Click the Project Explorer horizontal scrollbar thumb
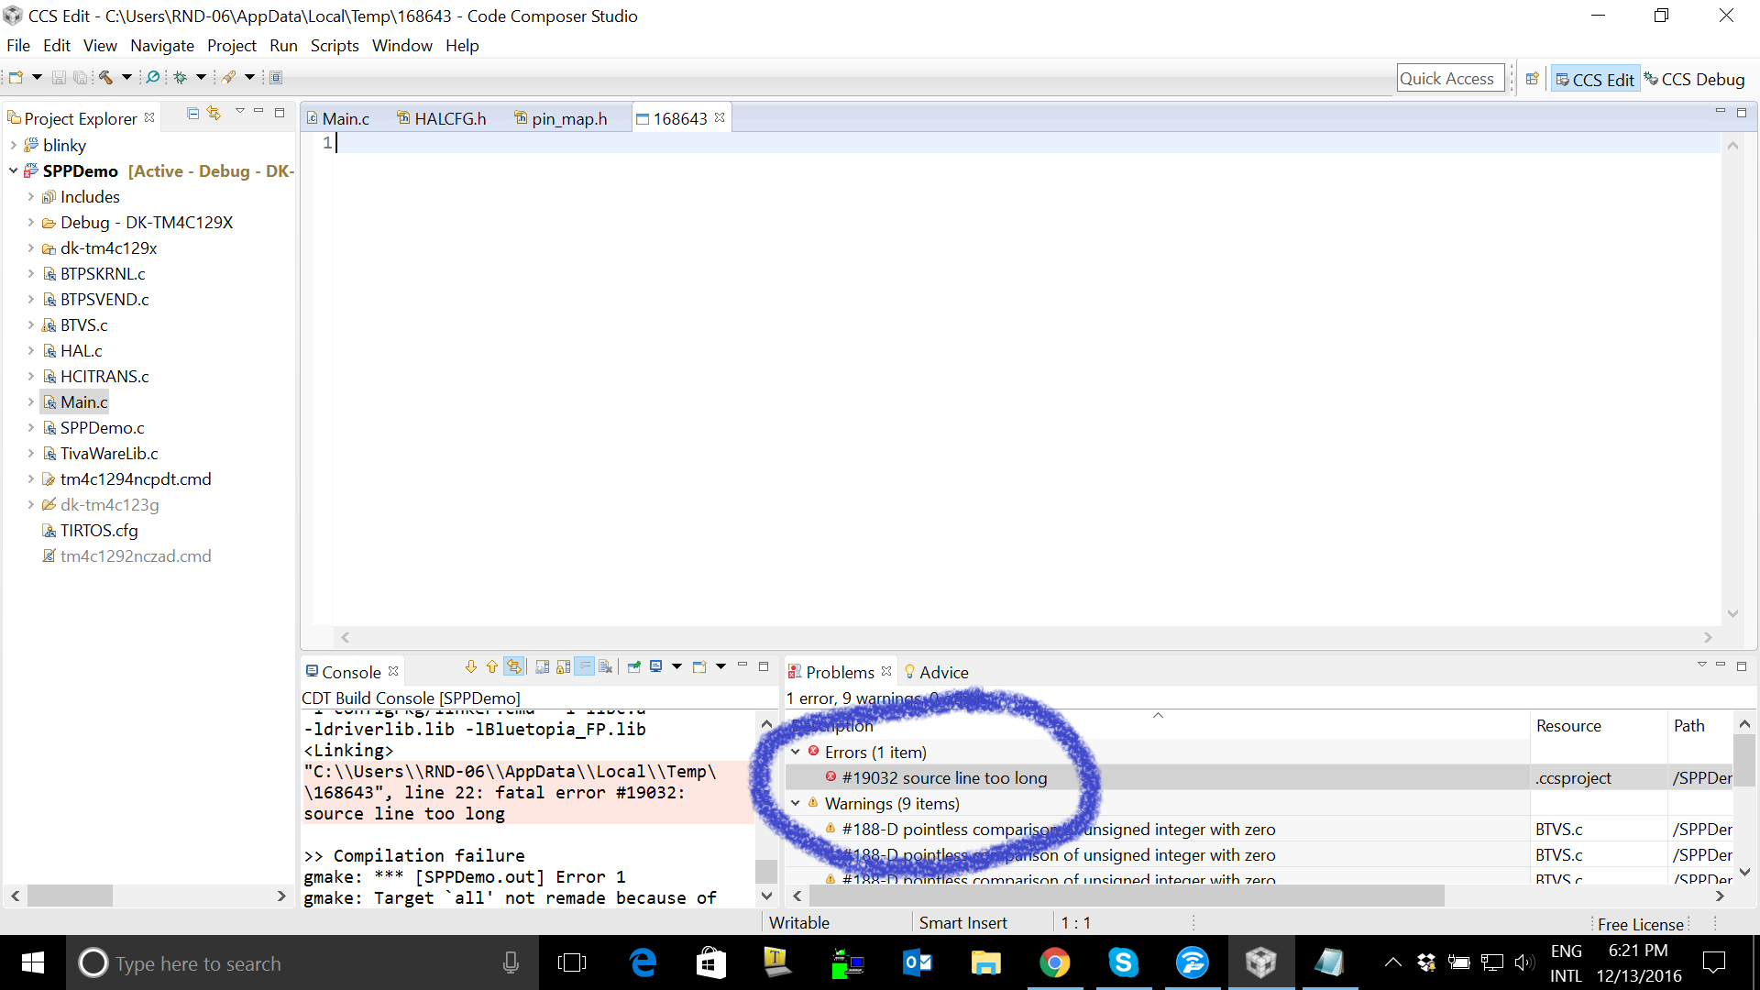Viewport: 1760px width, 990px height. 70,896
